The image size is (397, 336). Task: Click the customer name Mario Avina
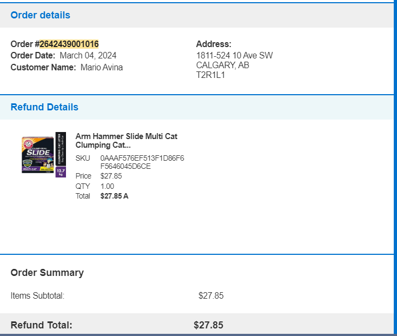click(x=102, y=67)
